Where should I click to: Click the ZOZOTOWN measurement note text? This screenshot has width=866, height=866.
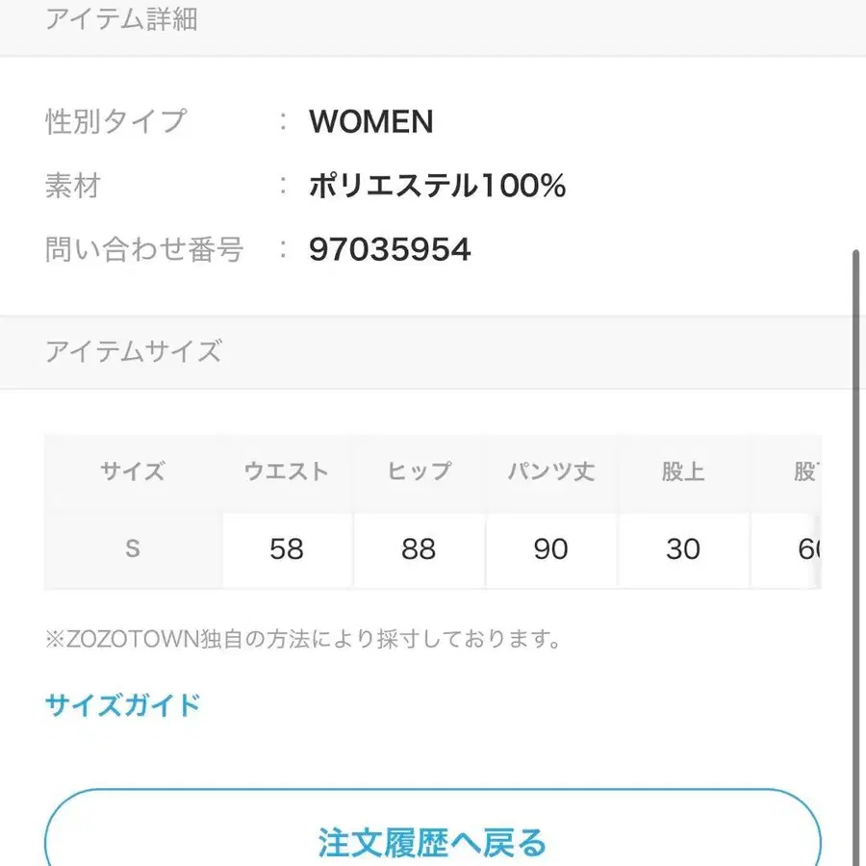click(x=303, y=639)
